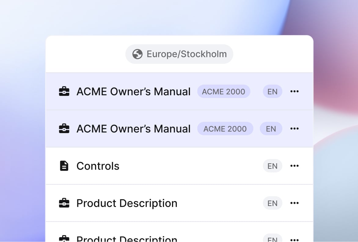358x242 pixels.
Task: Click the ACME 2000 tag in the first manual row
Action: [x=224, y=92]
